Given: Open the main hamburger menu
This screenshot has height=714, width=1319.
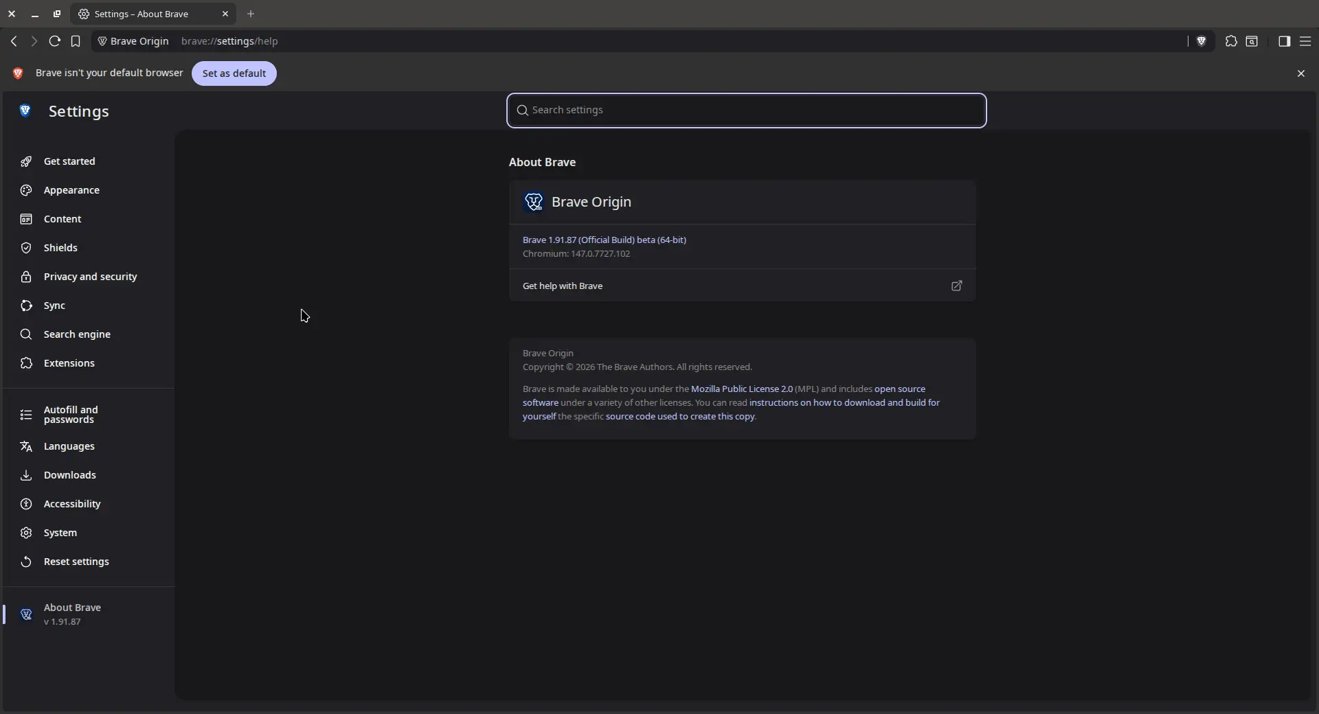Looking at the screenshot, I should 1305,41.
